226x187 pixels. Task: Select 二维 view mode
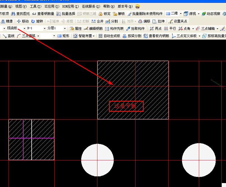point(172,13)
